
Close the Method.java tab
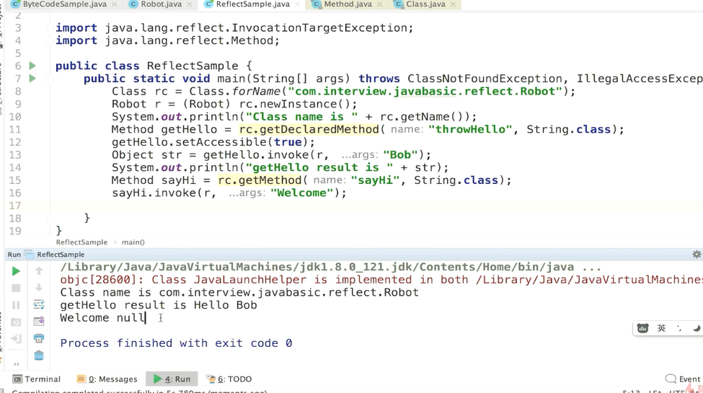click(x=380, y=4)
